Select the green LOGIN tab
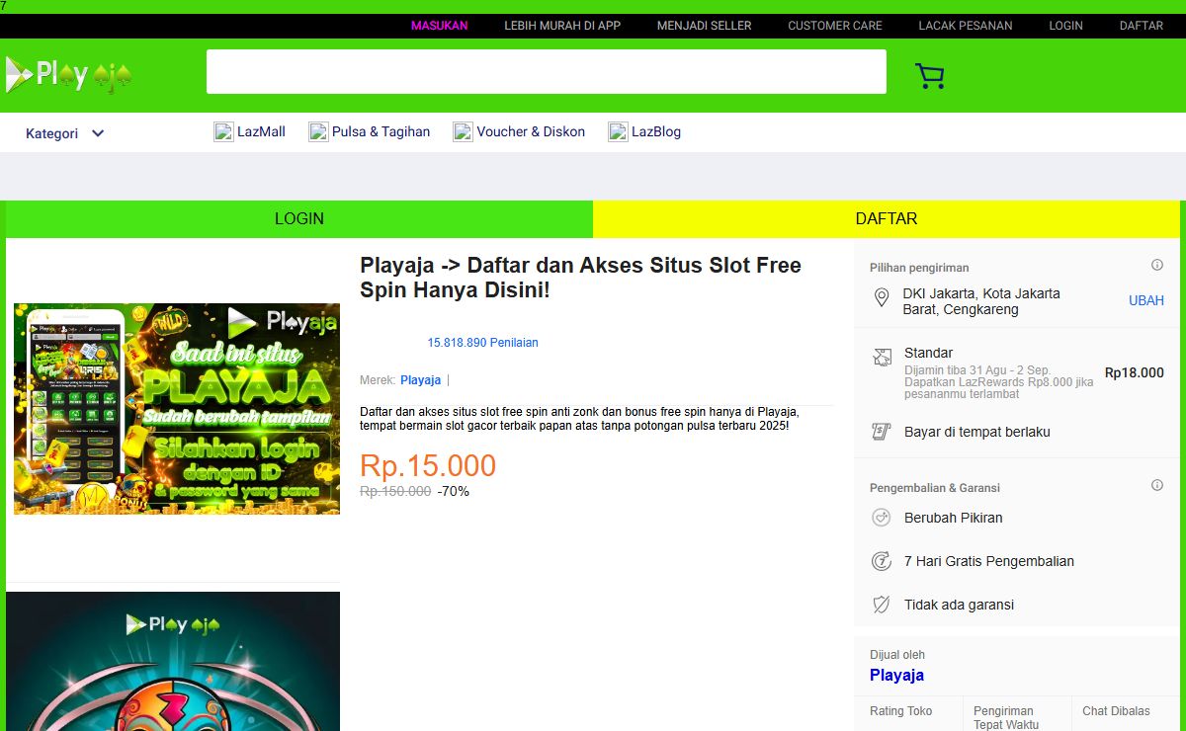The image size is (1186, 731). pos(299,219)
